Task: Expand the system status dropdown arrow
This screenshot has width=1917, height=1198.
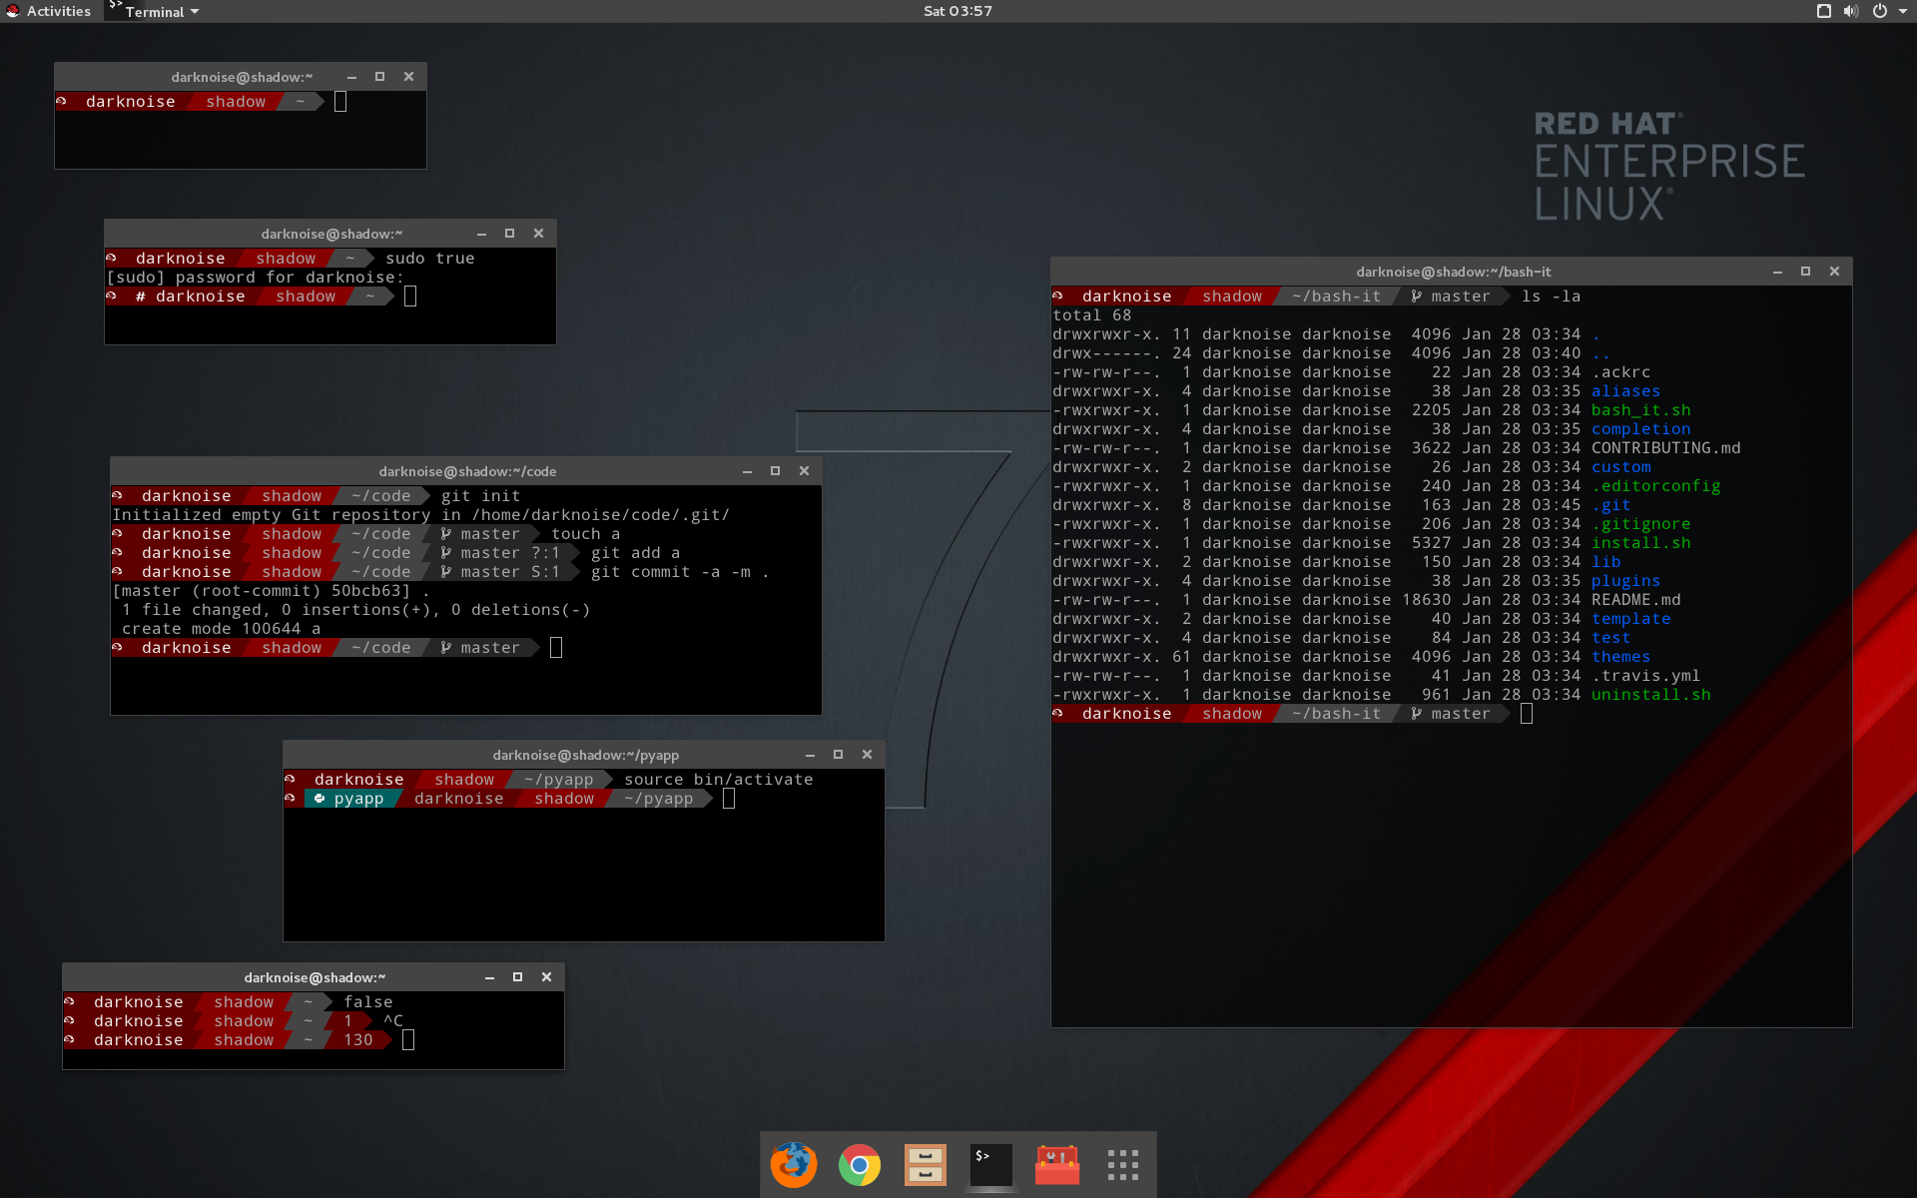Action: (x=1903, y=11)
